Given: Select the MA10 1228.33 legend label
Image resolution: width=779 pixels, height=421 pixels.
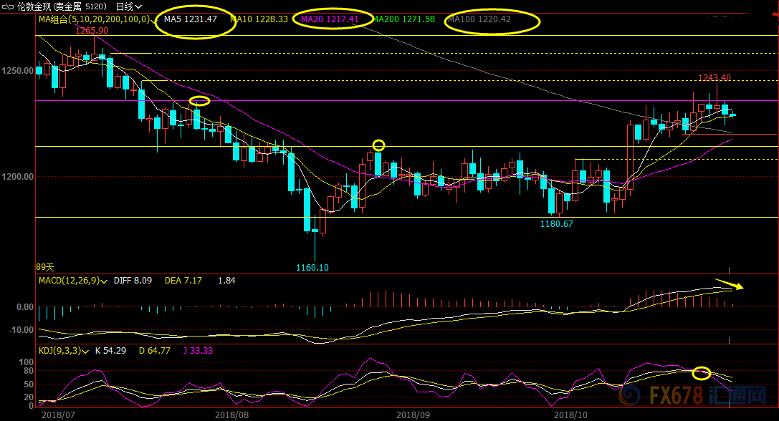Looking at the screenshot, I should (x=260, y=19).
